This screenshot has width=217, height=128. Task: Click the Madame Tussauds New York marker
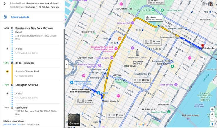tap(99, 65)
